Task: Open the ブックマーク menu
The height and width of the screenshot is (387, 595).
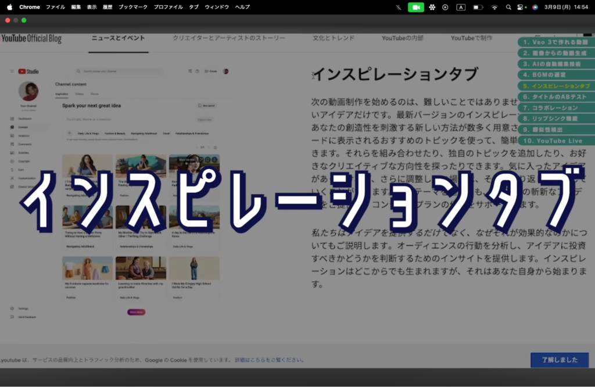Action: pos(132,7)
